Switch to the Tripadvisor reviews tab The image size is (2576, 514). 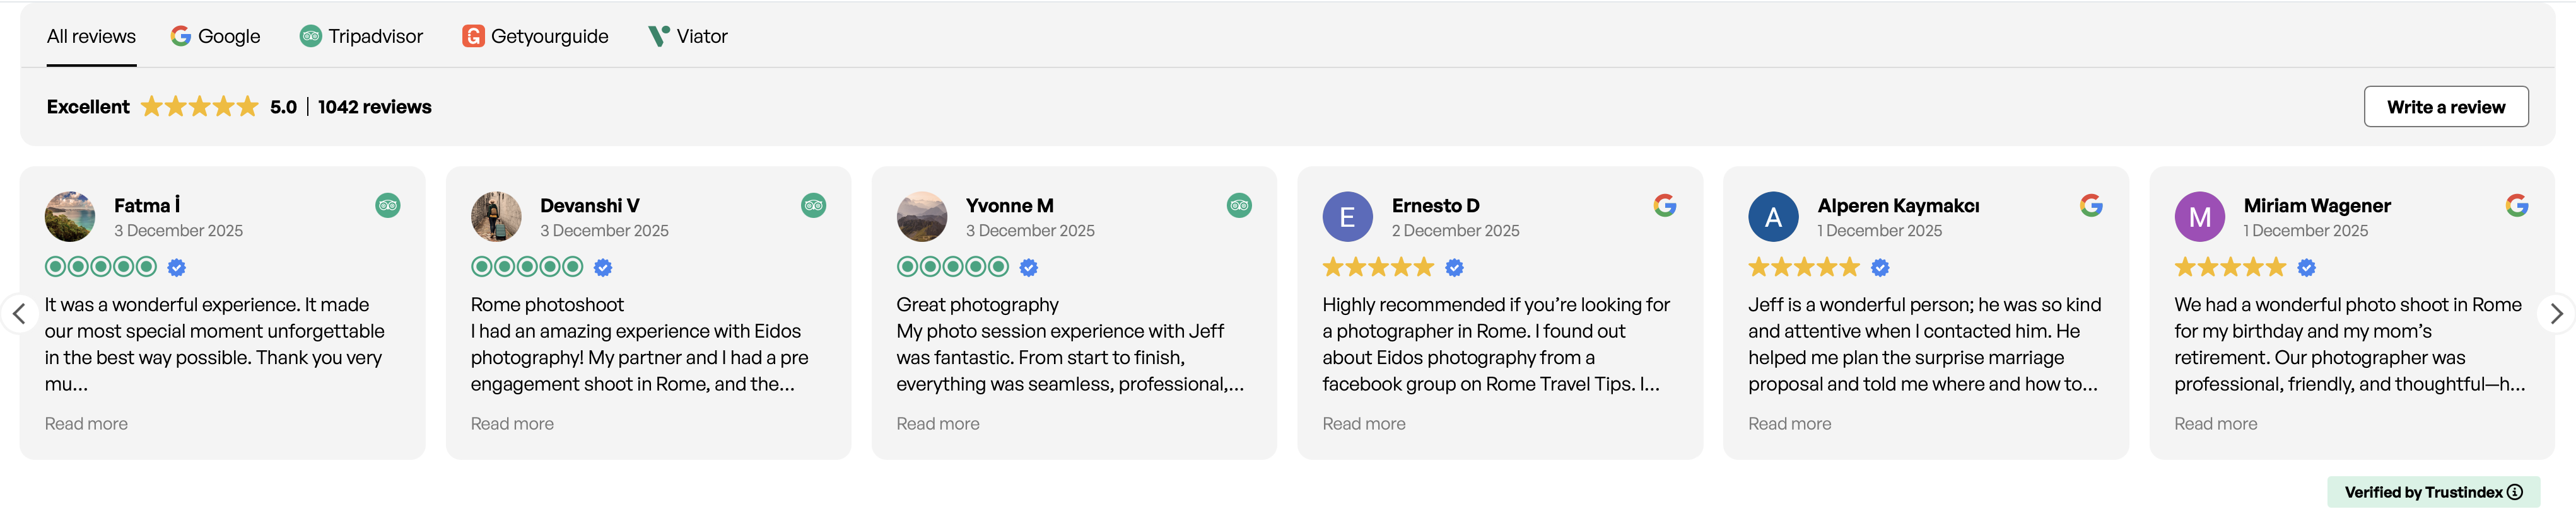361,35
